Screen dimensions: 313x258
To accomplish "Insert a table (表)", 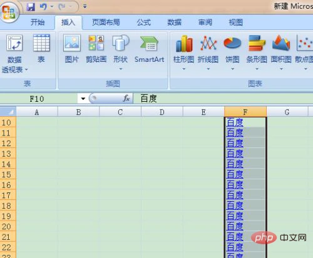I will click(x=41, y=49).
